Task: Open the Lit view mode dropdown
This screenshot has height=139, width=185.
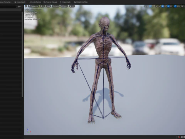Action: pos(42,6)
